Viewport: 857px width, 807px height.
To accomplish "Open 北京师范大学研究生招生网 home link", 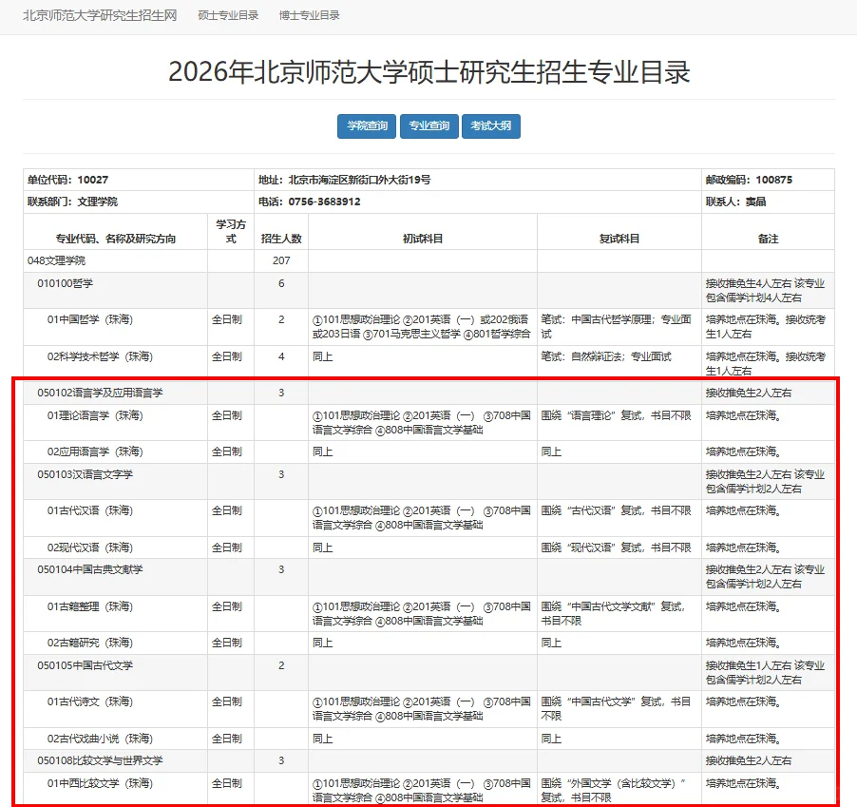I will coord(100,15).
